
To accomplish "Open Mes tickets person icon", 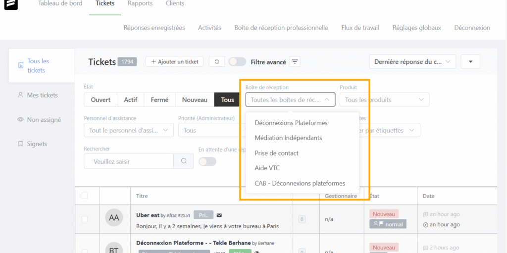I will 20,95.
